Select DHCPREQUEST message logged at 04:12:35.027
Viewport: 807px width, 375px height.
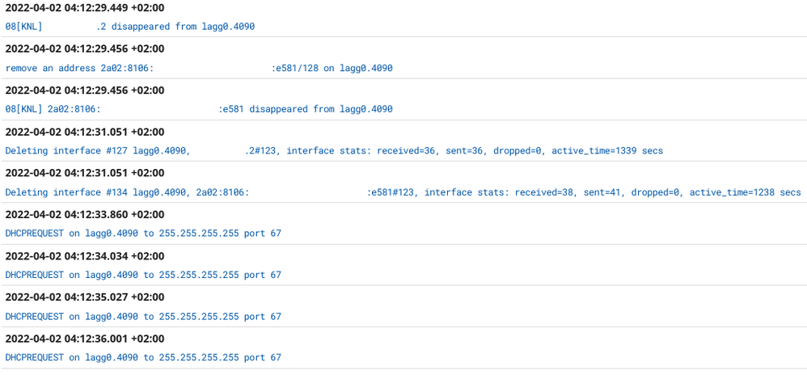(143, 317)
